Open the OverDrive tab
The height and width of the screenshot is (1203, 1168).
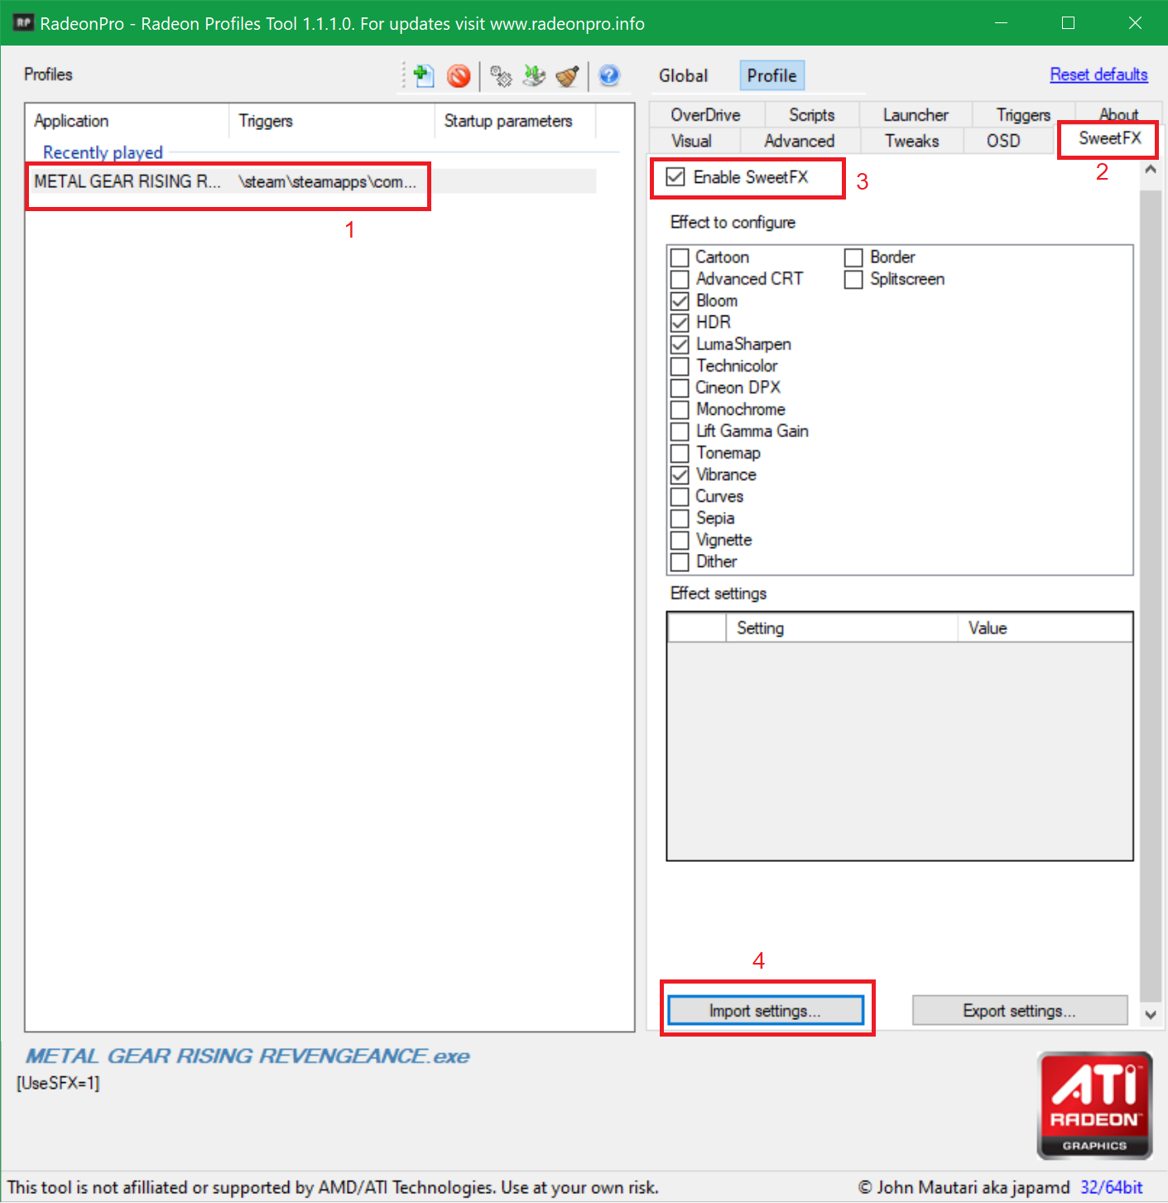706,115
